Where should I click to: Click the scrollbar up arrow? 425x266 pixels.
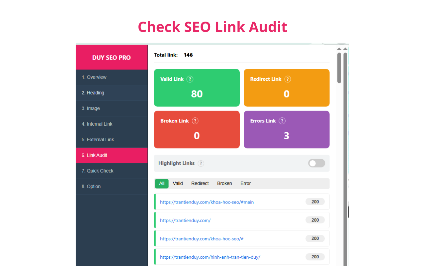pyautogui.click(x=339, y=49)
